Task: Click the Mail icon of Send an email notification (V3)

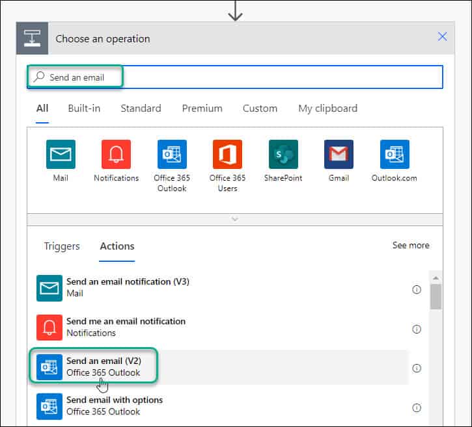Action: coord(49,288)
